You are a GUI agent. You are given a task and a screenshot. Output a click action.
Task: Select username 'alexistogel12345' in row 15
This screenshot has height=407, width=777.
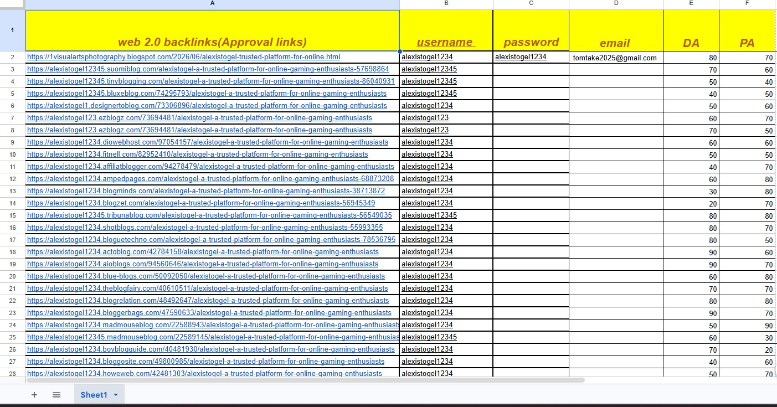446,215
